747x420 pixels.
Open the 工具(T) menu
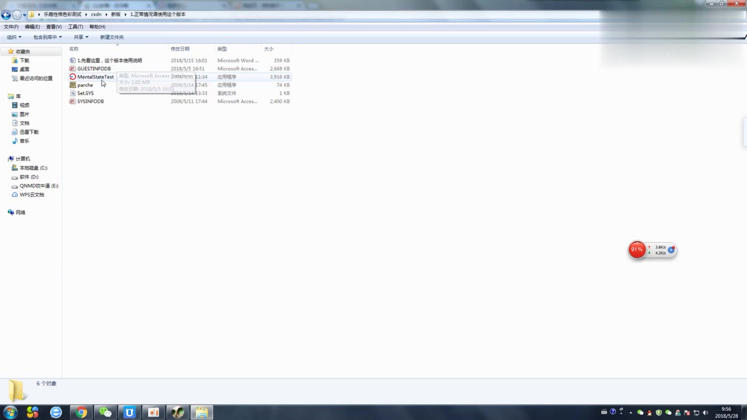(x=75, y=27)
